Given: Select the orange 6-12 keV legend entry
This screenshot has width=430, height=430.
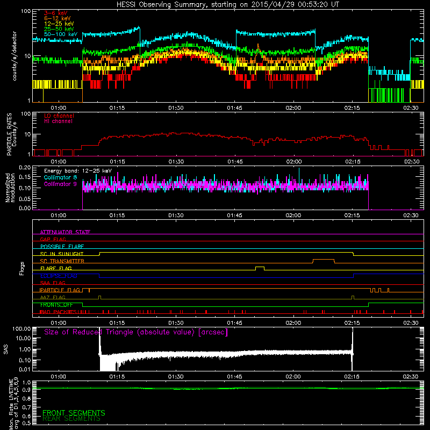Looking at the screenshot, I should coord(58,18).
